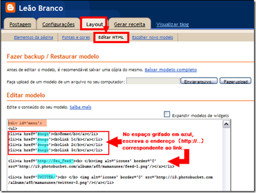
Task: Open the Postagem tab
Action: (x=20, y=24)
